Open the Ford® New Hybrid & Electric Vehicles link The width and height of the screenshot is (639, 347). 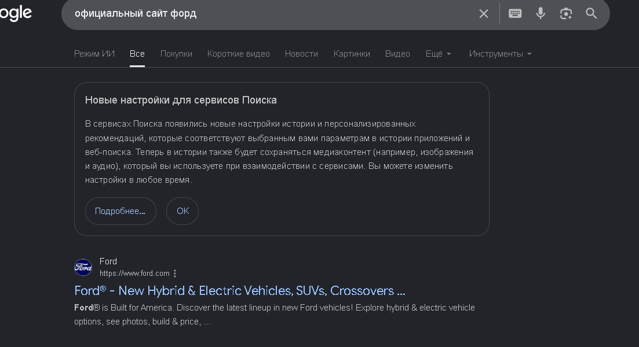(x=240, y=291)
